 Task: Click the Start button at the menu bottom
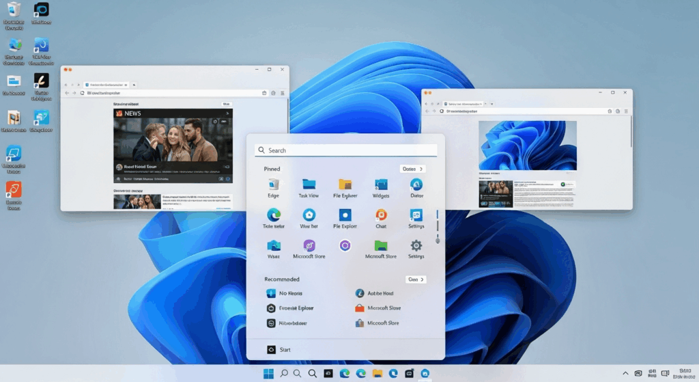[x=279, y=349]
